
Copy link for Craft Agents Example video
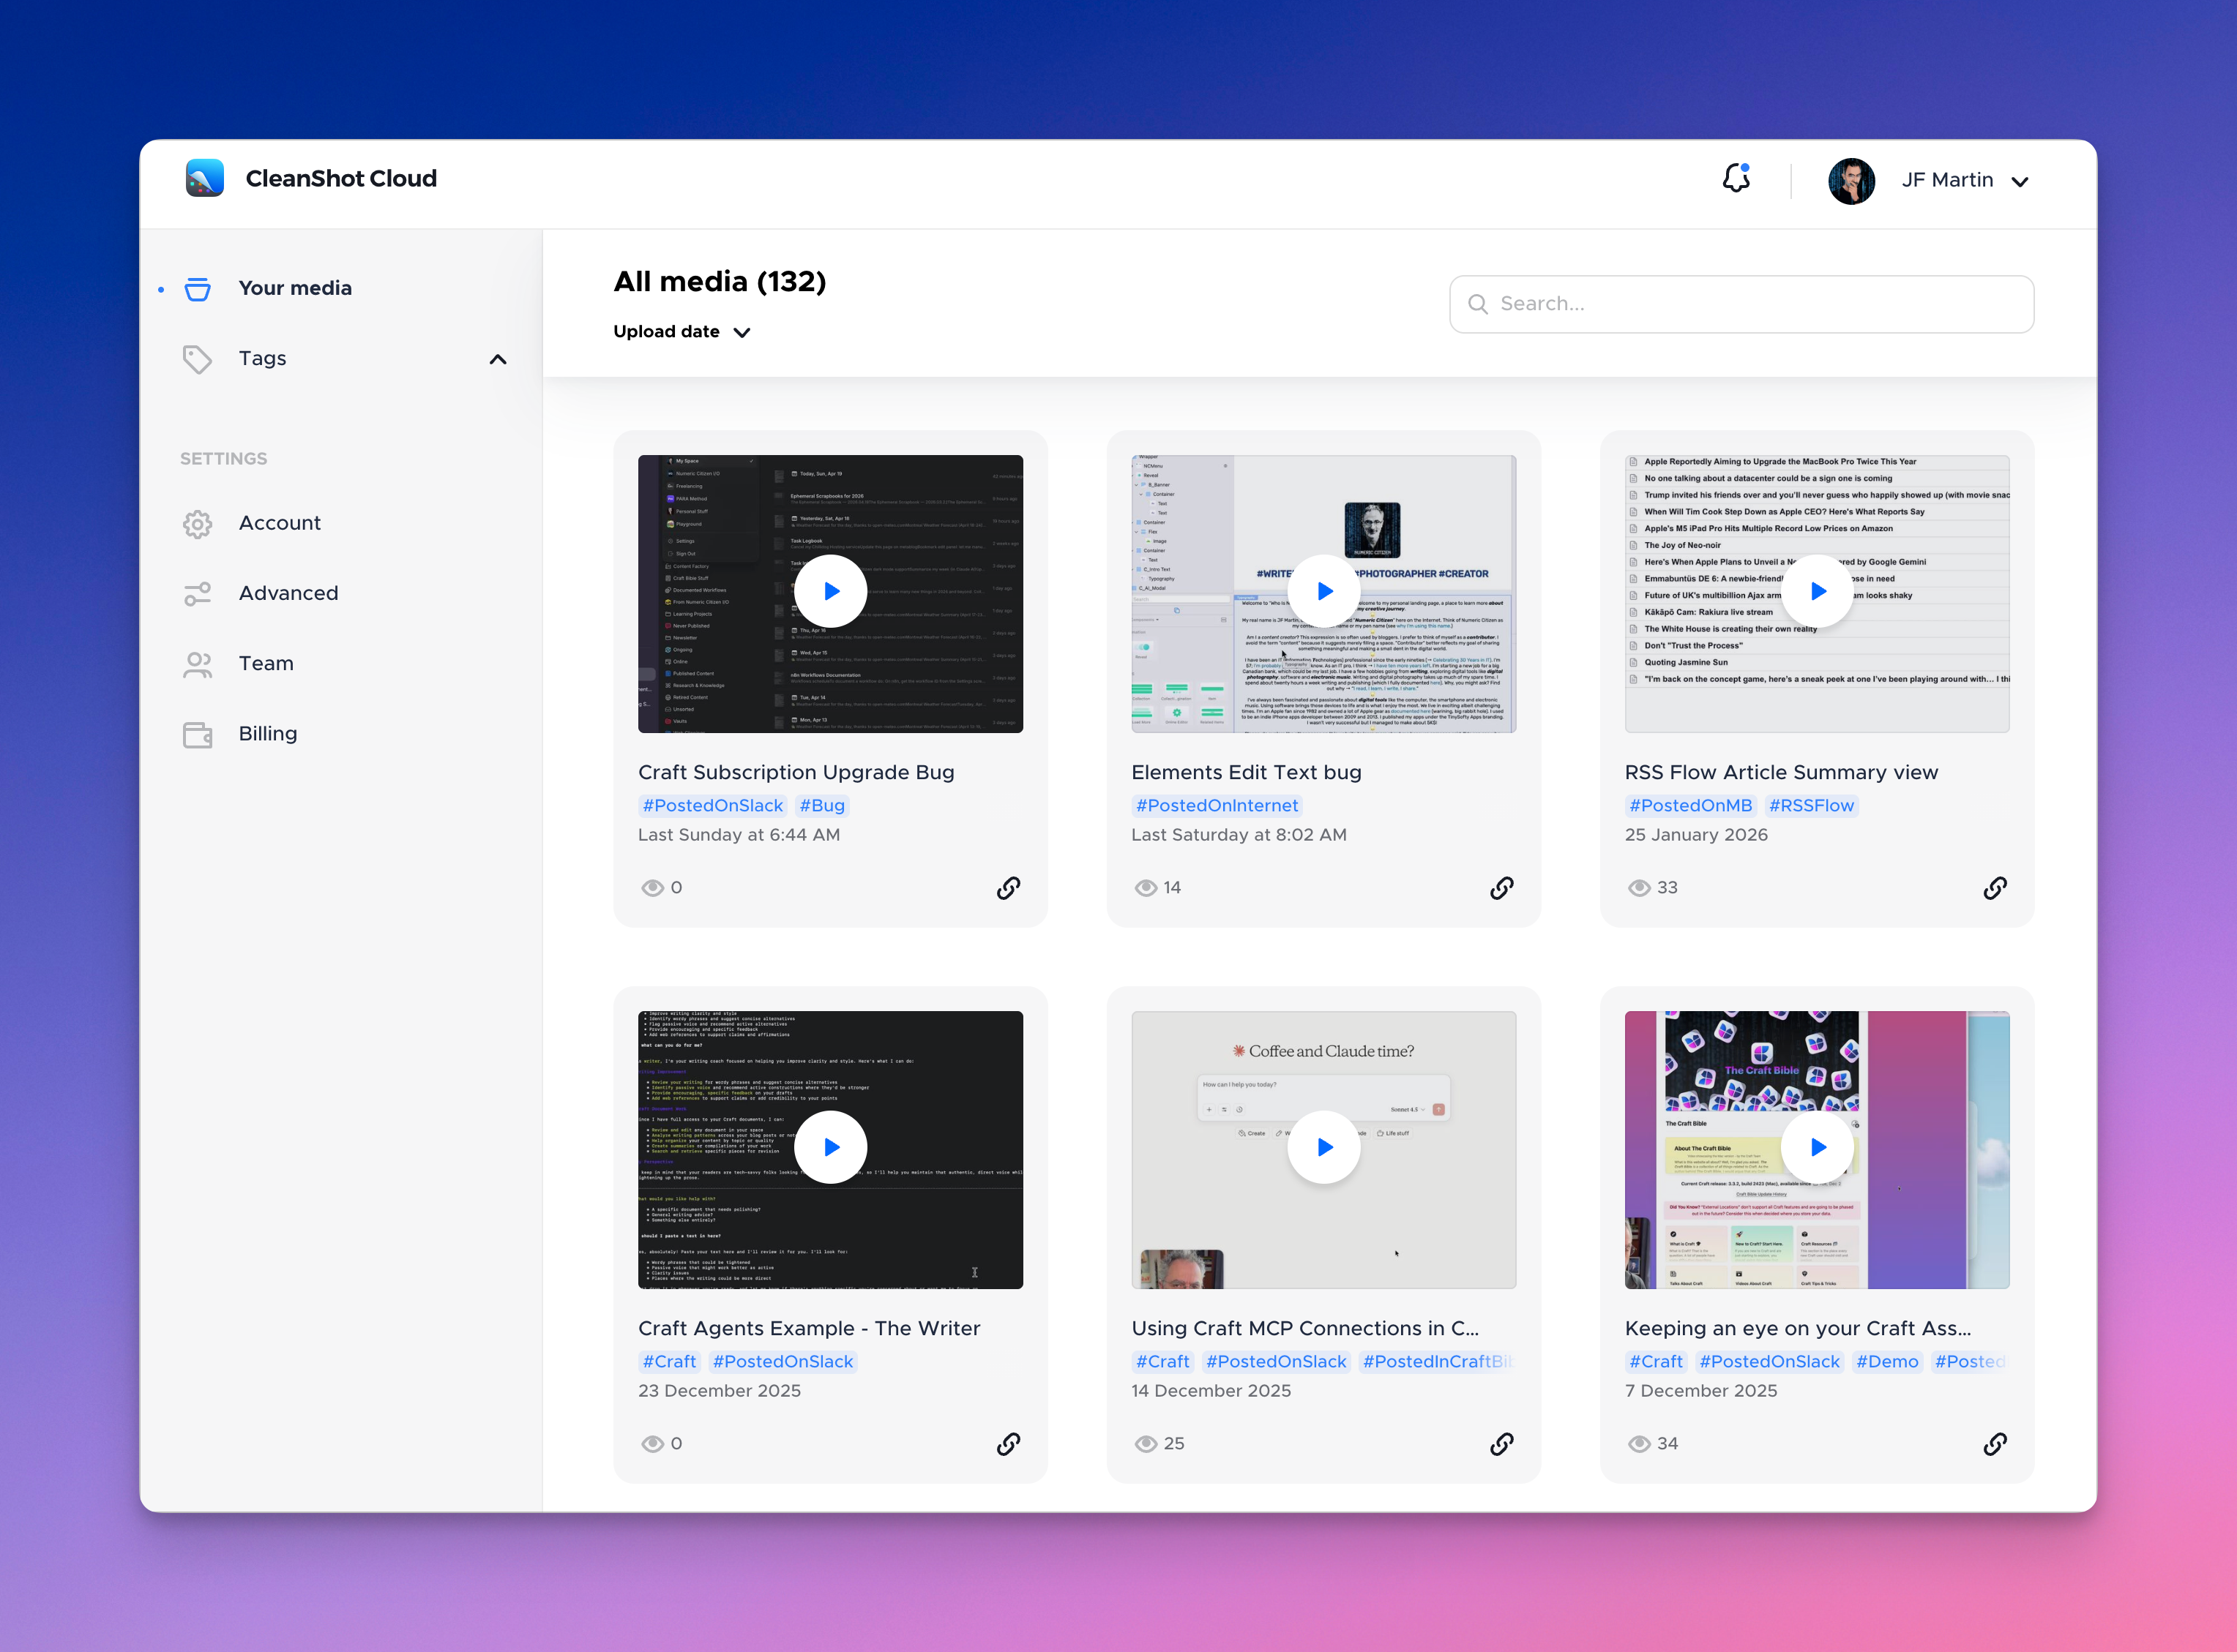click(x=1009, y=1444)
